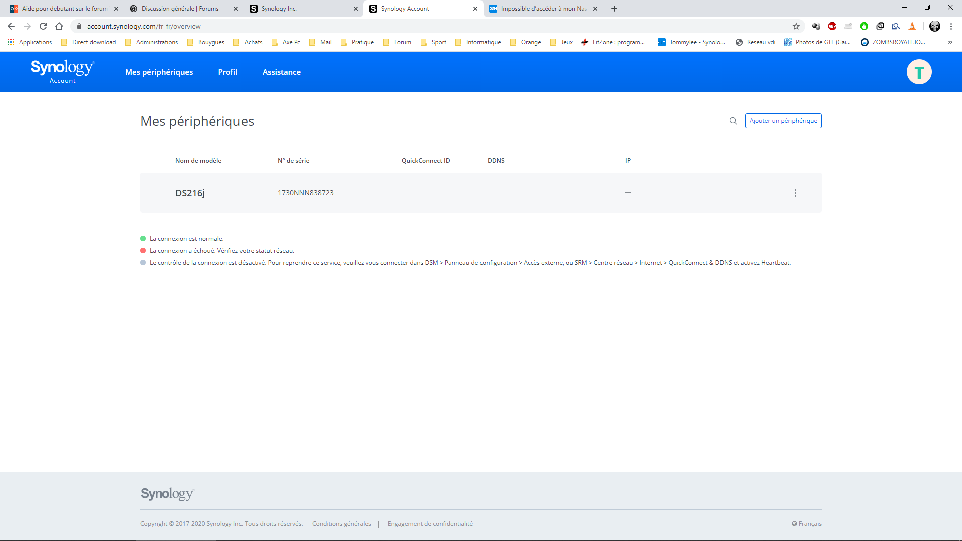Open the Profil navigation item
The image size is (962, 541).
(x=228, y=72)
